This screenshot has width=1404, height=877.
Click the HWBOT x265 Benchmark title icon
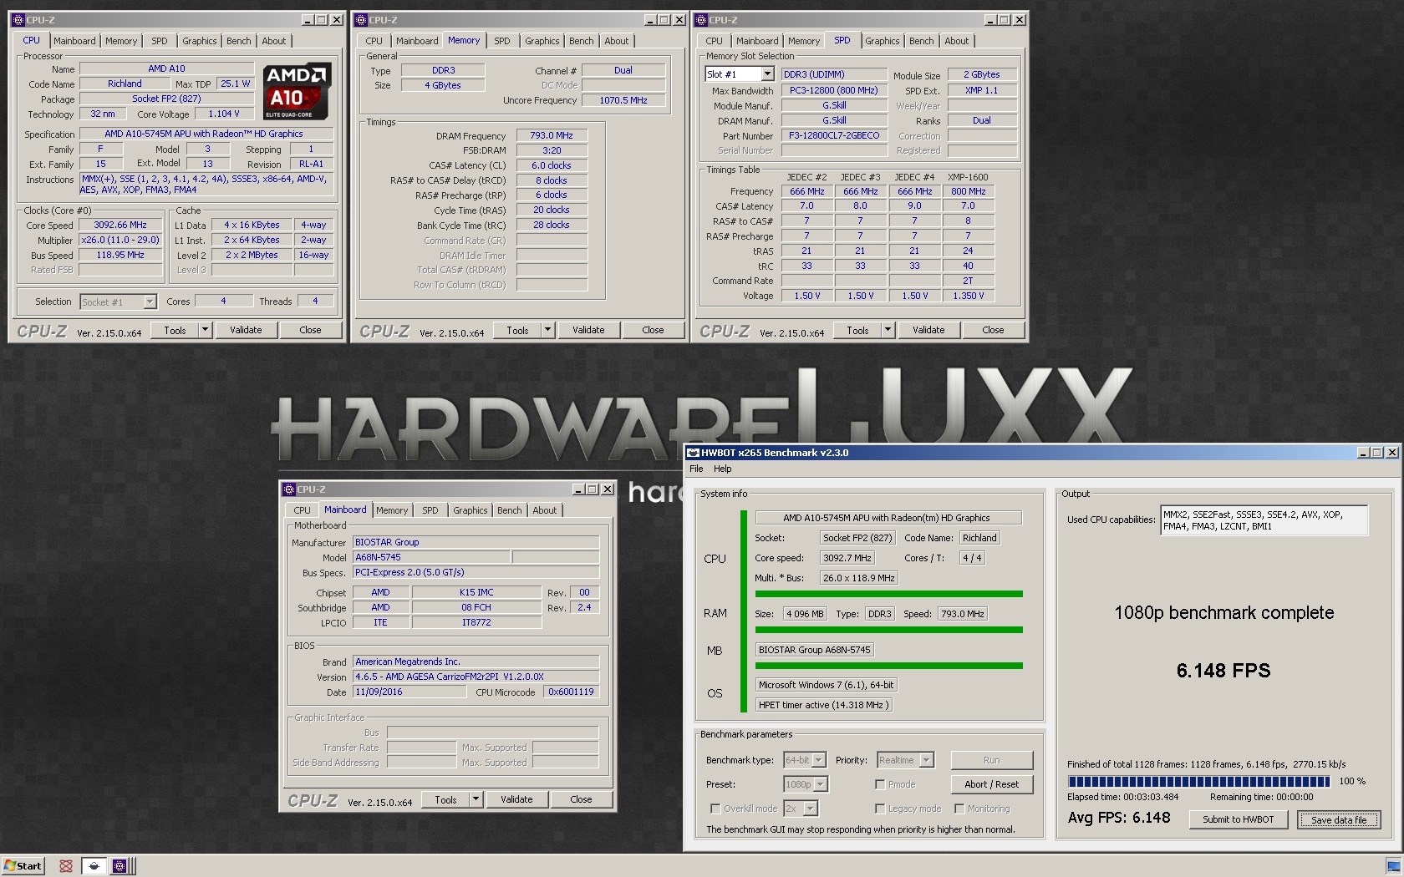[x=692, y=453]
